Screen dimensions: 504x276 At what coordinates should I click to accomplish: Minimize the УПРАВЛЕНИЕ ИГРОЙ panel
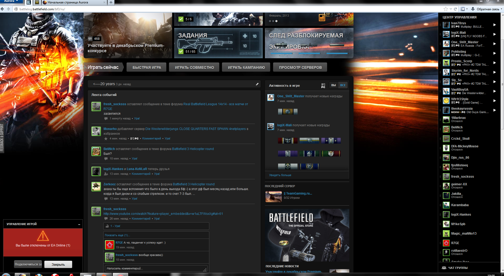(79, 224)
